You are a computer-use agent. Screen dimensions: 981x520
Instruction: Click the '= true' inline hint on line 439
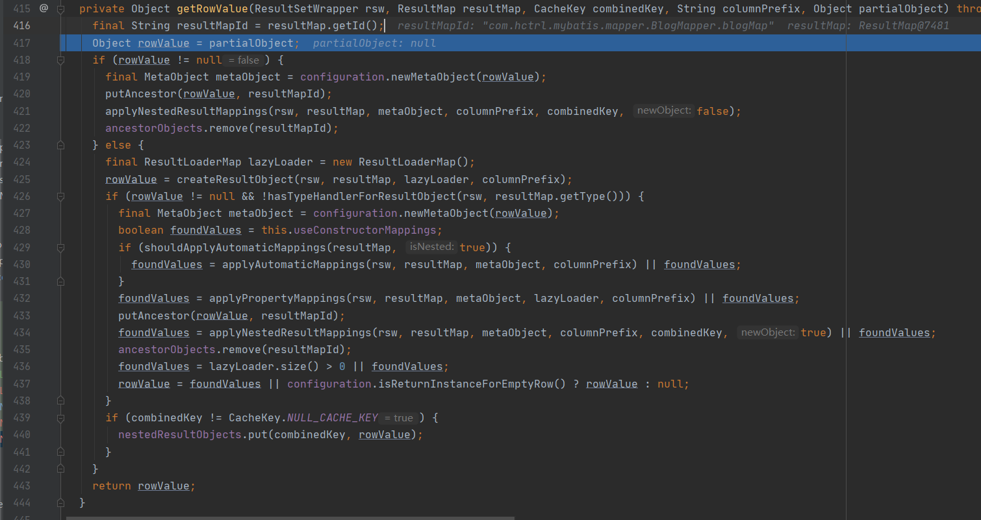pos(399,418)
